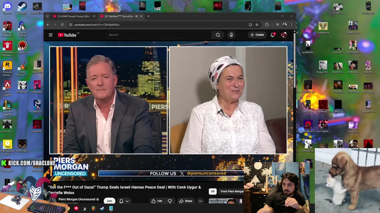The width and height of the screenshot is (380, 213).
Task: Open the Discord desktop shortcut
Action: (x=7, y=8)
